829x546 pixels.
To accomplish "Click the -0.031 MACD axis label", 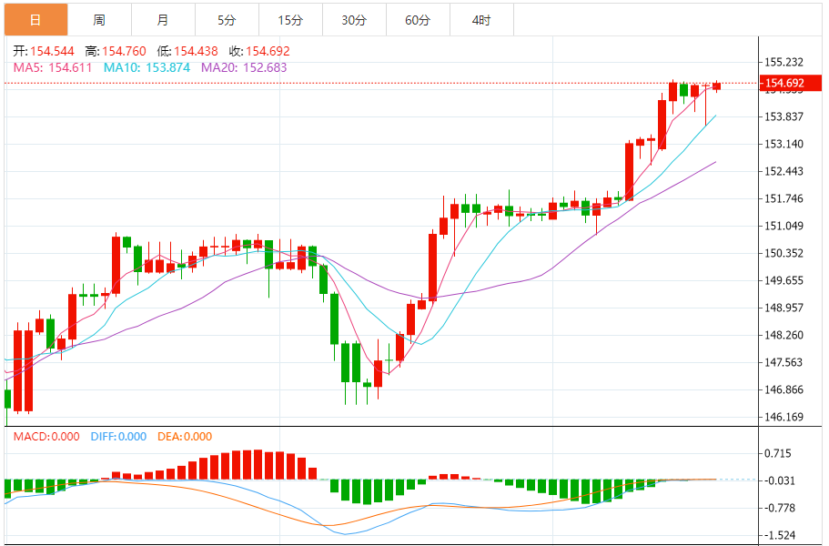I will pos(781,481).
